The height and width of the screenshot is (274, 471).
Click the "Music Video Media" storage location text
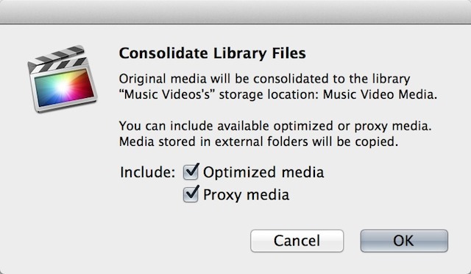[380, 94]
